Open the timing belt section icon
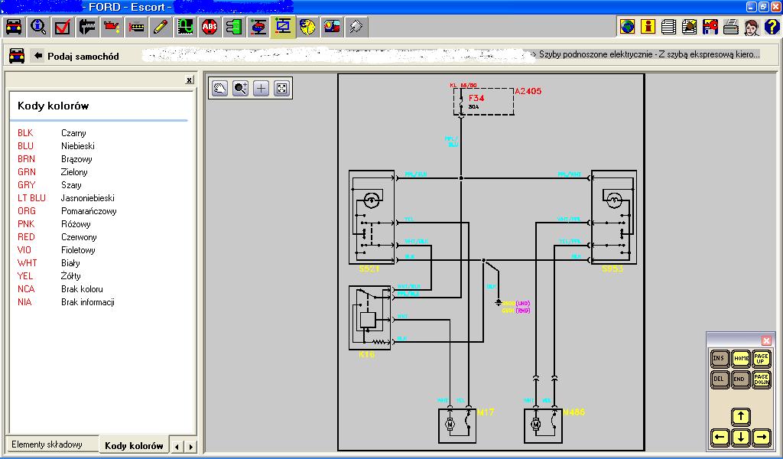 pyautogui.click(x=136, y=27)
